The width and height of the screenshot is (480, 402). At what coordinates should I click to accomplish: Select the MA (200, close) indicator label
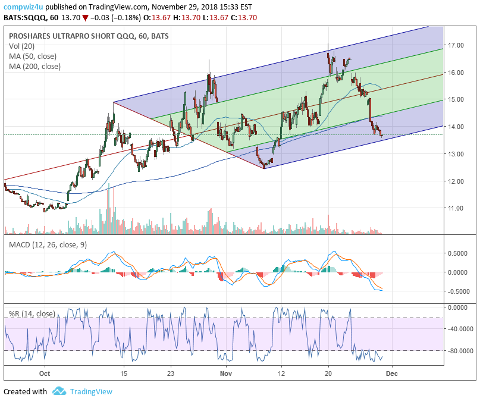point(36,67)
